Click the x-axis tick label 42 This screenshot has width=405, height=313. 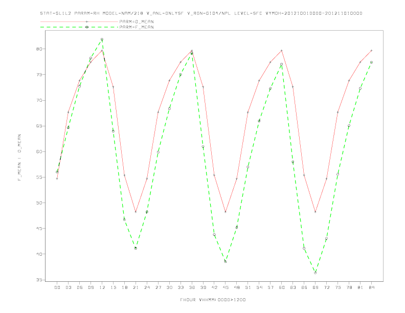click(214, 287)
